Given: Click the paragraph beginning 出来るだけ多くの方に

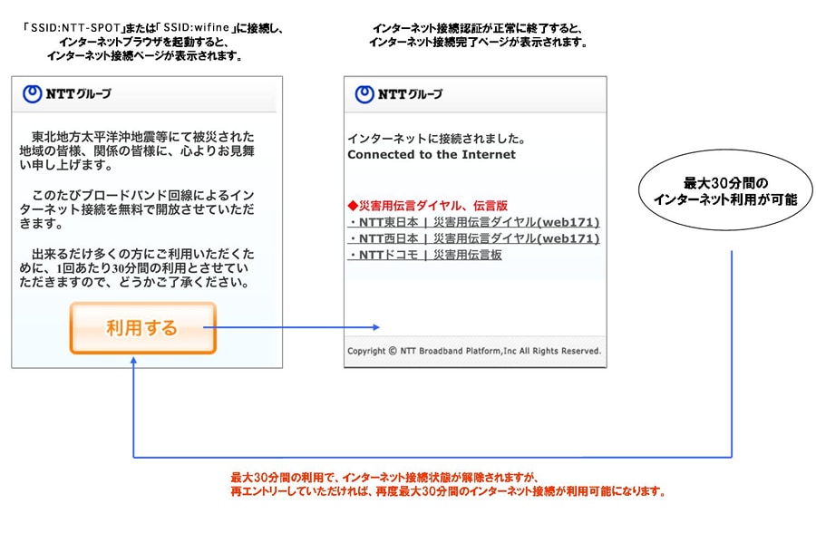Looking at the screenshot, I should click(137, 268).
